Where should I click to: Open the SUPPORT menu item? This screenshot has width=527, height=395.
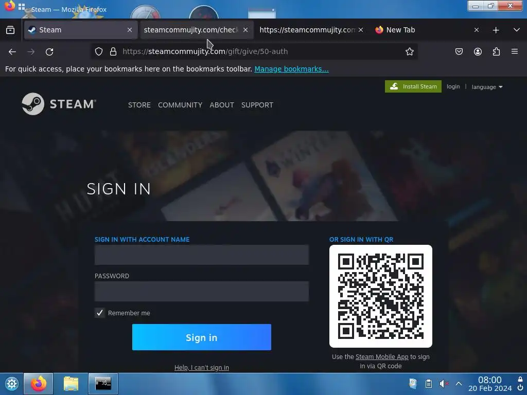tap(257, 105)
